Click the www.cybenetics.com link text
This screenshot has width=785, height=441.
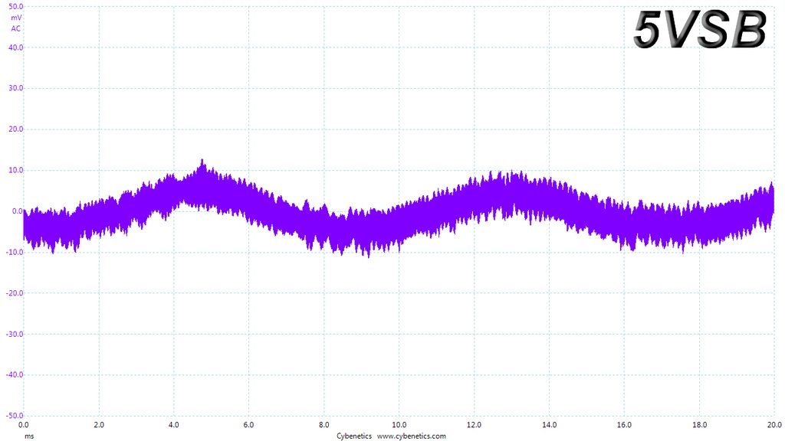pyautogui.click(x=411, y=436)
